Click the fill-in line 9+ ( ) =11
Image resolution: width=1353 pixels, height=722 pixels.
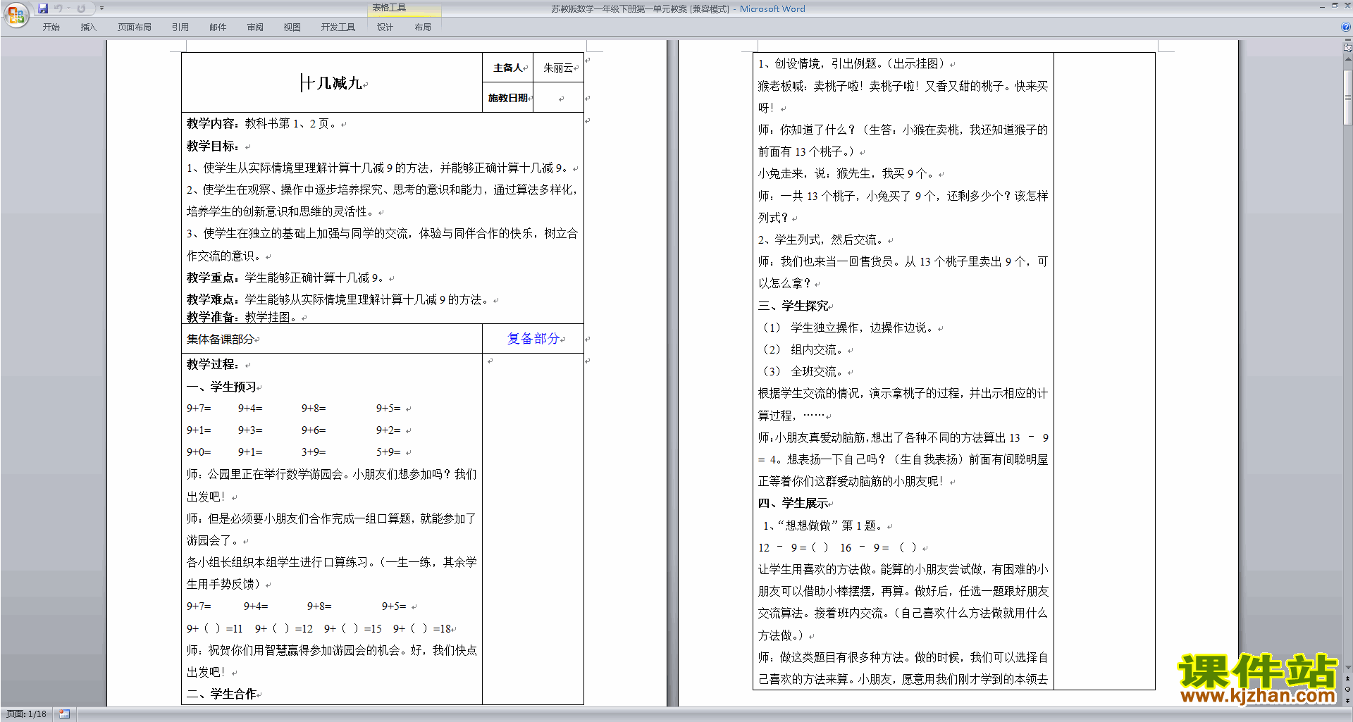click(214, 628)
